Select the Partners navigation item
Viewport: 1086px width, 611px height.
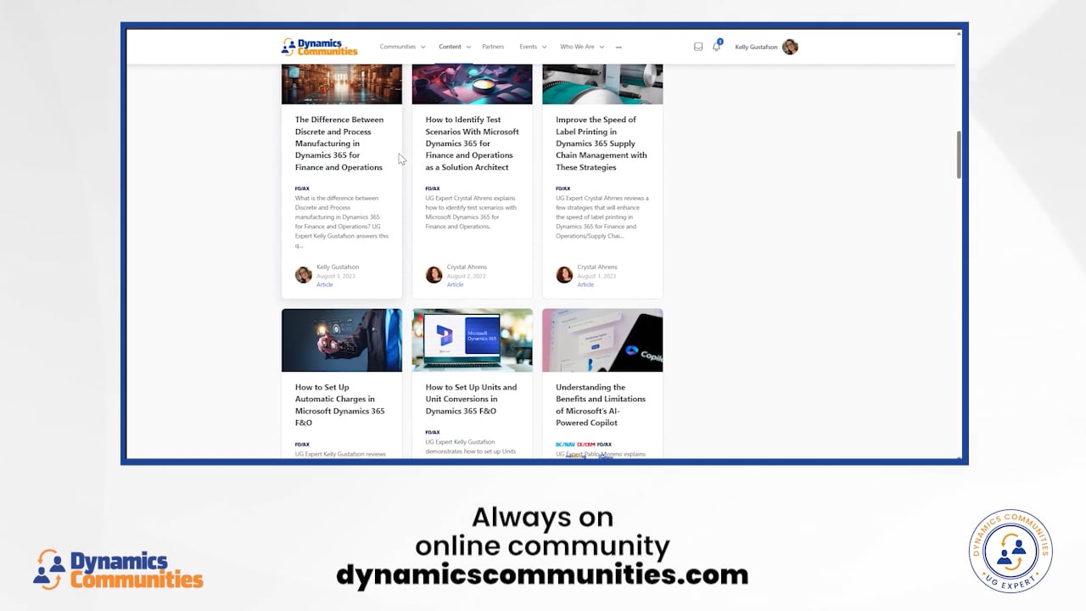click(493, 47)
